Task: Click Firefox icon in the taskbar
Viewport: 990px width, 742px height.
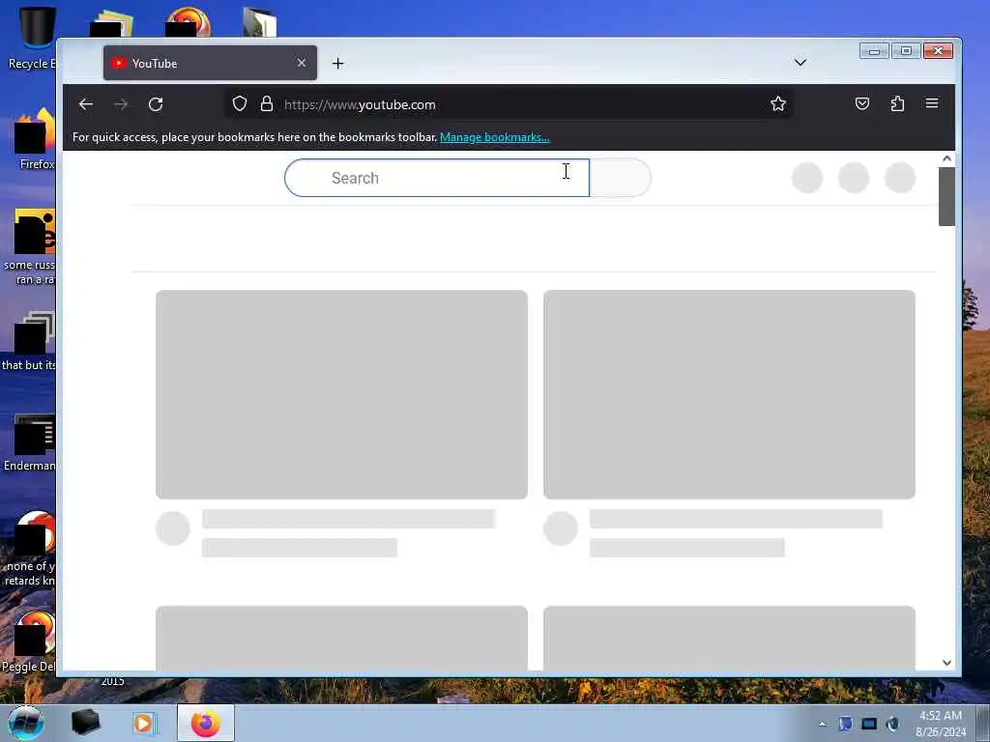Action: pos(206,723)
